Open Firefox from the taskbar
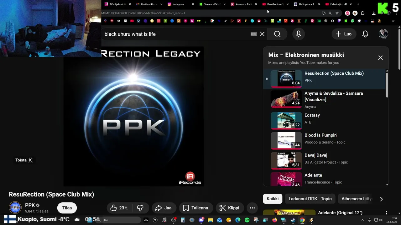Screen dimensions: 401x225 point(274,220)
